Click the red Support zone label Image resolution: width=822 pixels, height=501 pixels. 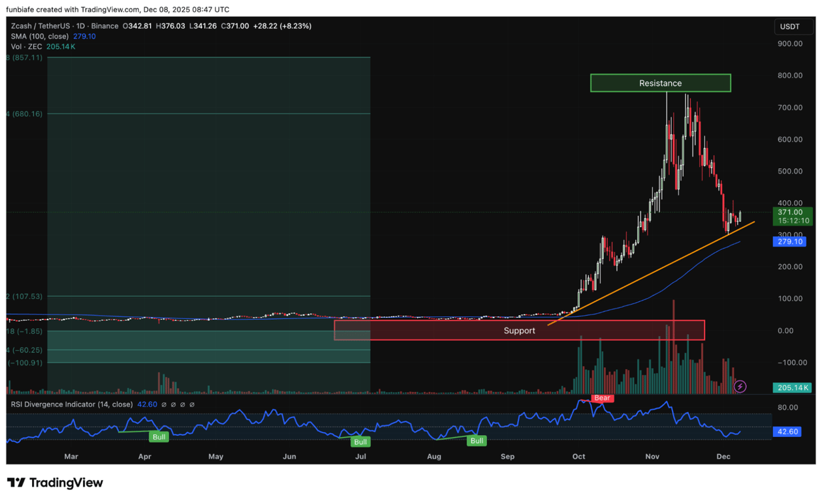pos(519,331)
